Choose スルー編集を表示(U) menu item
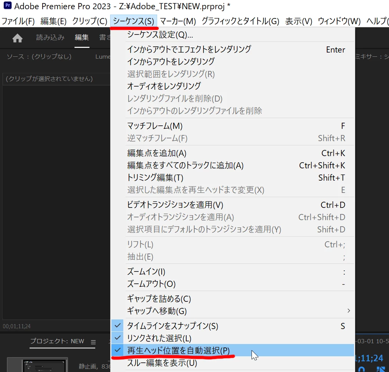 point(233,363)
